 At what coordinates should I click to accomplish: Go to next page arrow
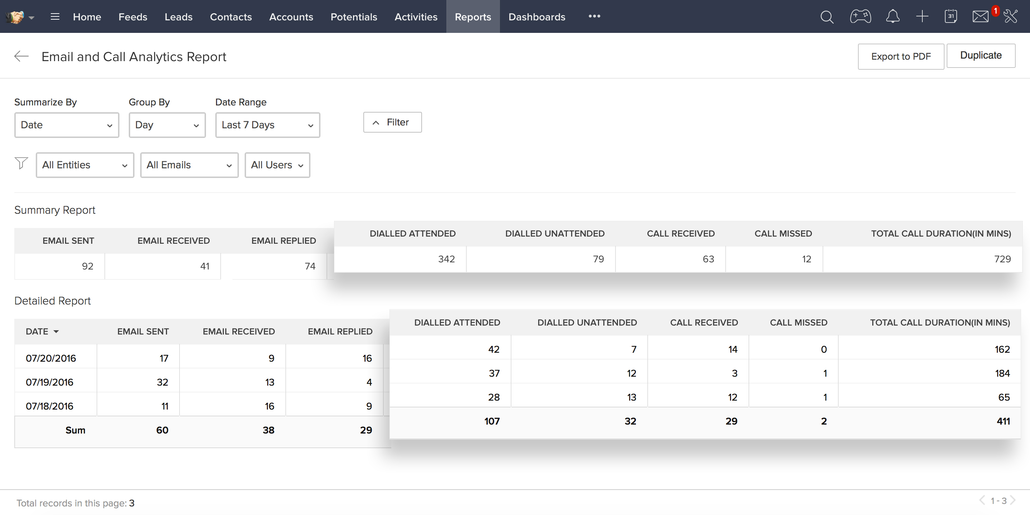1013,500
